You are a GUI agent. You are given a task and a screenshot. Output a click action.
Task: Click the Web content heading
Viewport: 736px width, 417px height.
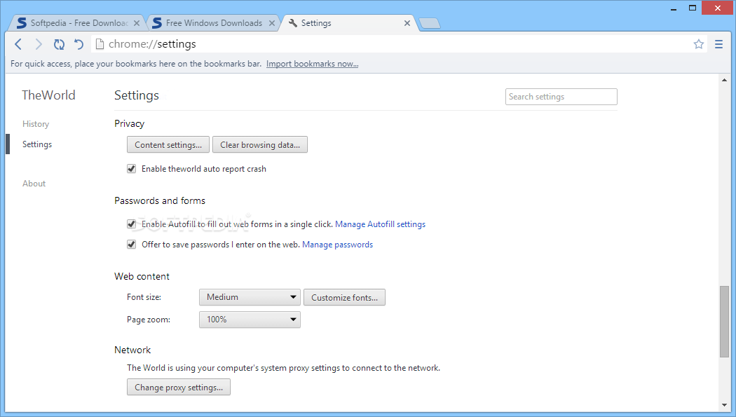(x=142, y=276)
